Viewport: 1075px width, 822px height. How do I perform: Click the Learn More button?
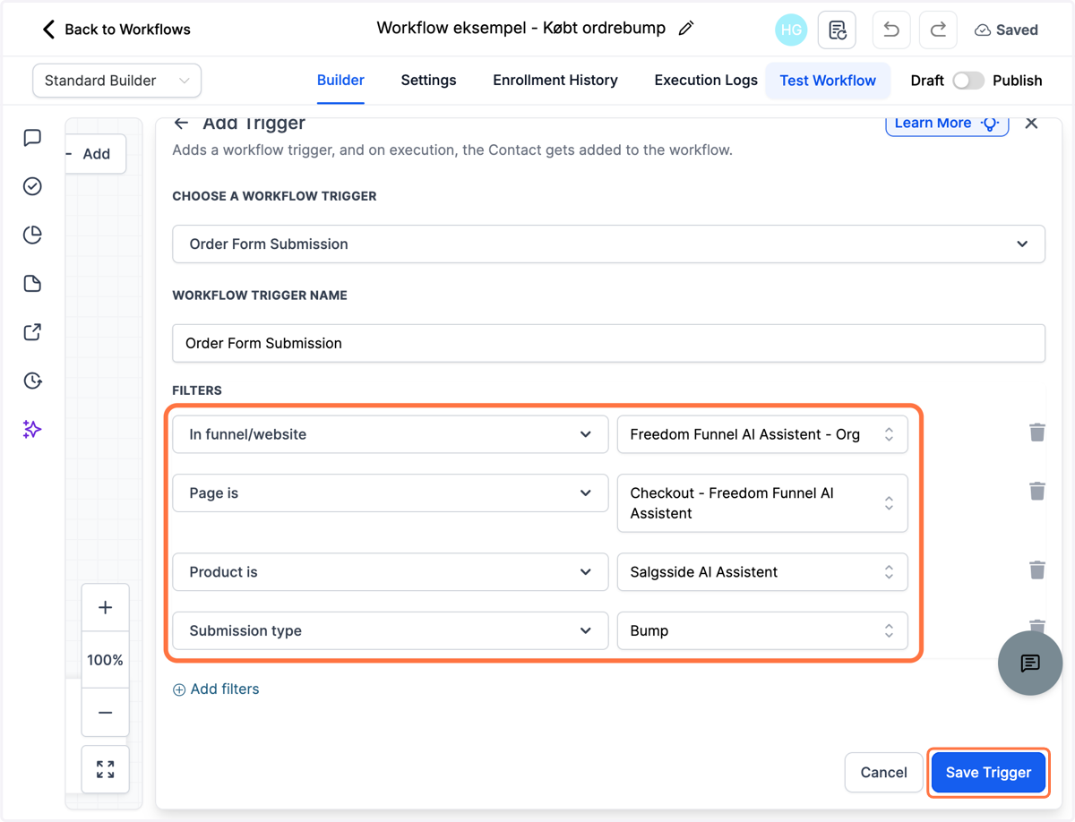click(x=947, y=124)
